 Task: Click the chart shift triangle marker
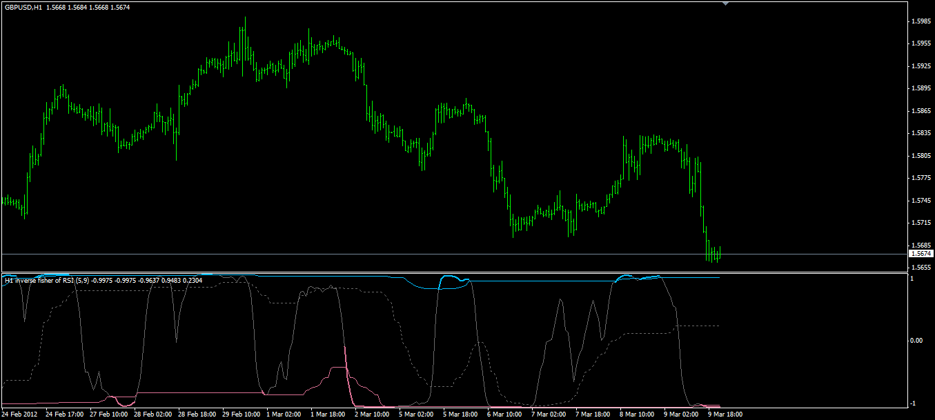[x=724, y=4]
